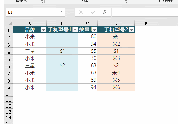Click cell containing 米5

point(116,80)
